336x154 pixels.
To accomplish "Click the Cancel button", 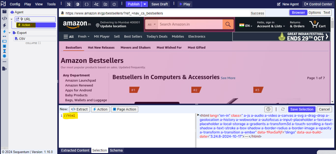I will pyautogui.click(x=324, y=109).
